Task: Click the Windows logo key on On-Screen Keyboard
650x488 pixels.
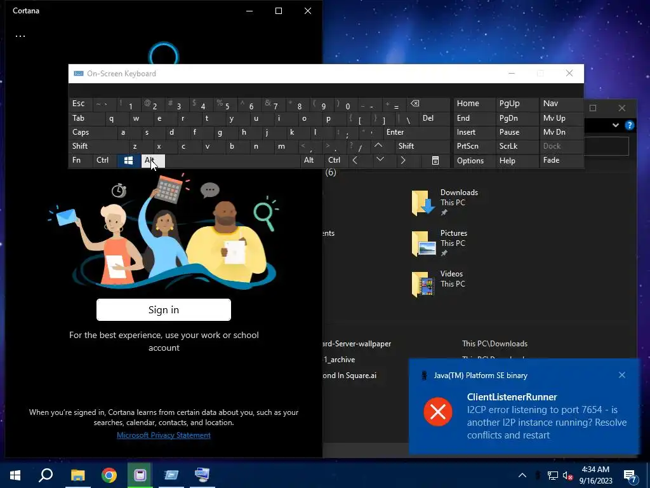Action: point(128,161)
